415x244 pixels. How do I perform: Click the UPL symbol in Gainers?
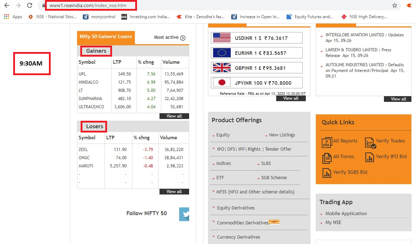82,74
